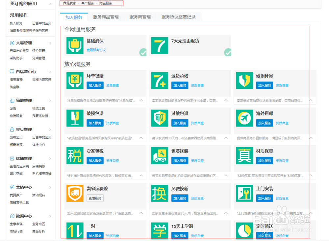Image resolution: width=329 pixels, height=241 pixels.
Task: Open 店铺营销工具 in sidebar
Action: [x=19, y=203]
